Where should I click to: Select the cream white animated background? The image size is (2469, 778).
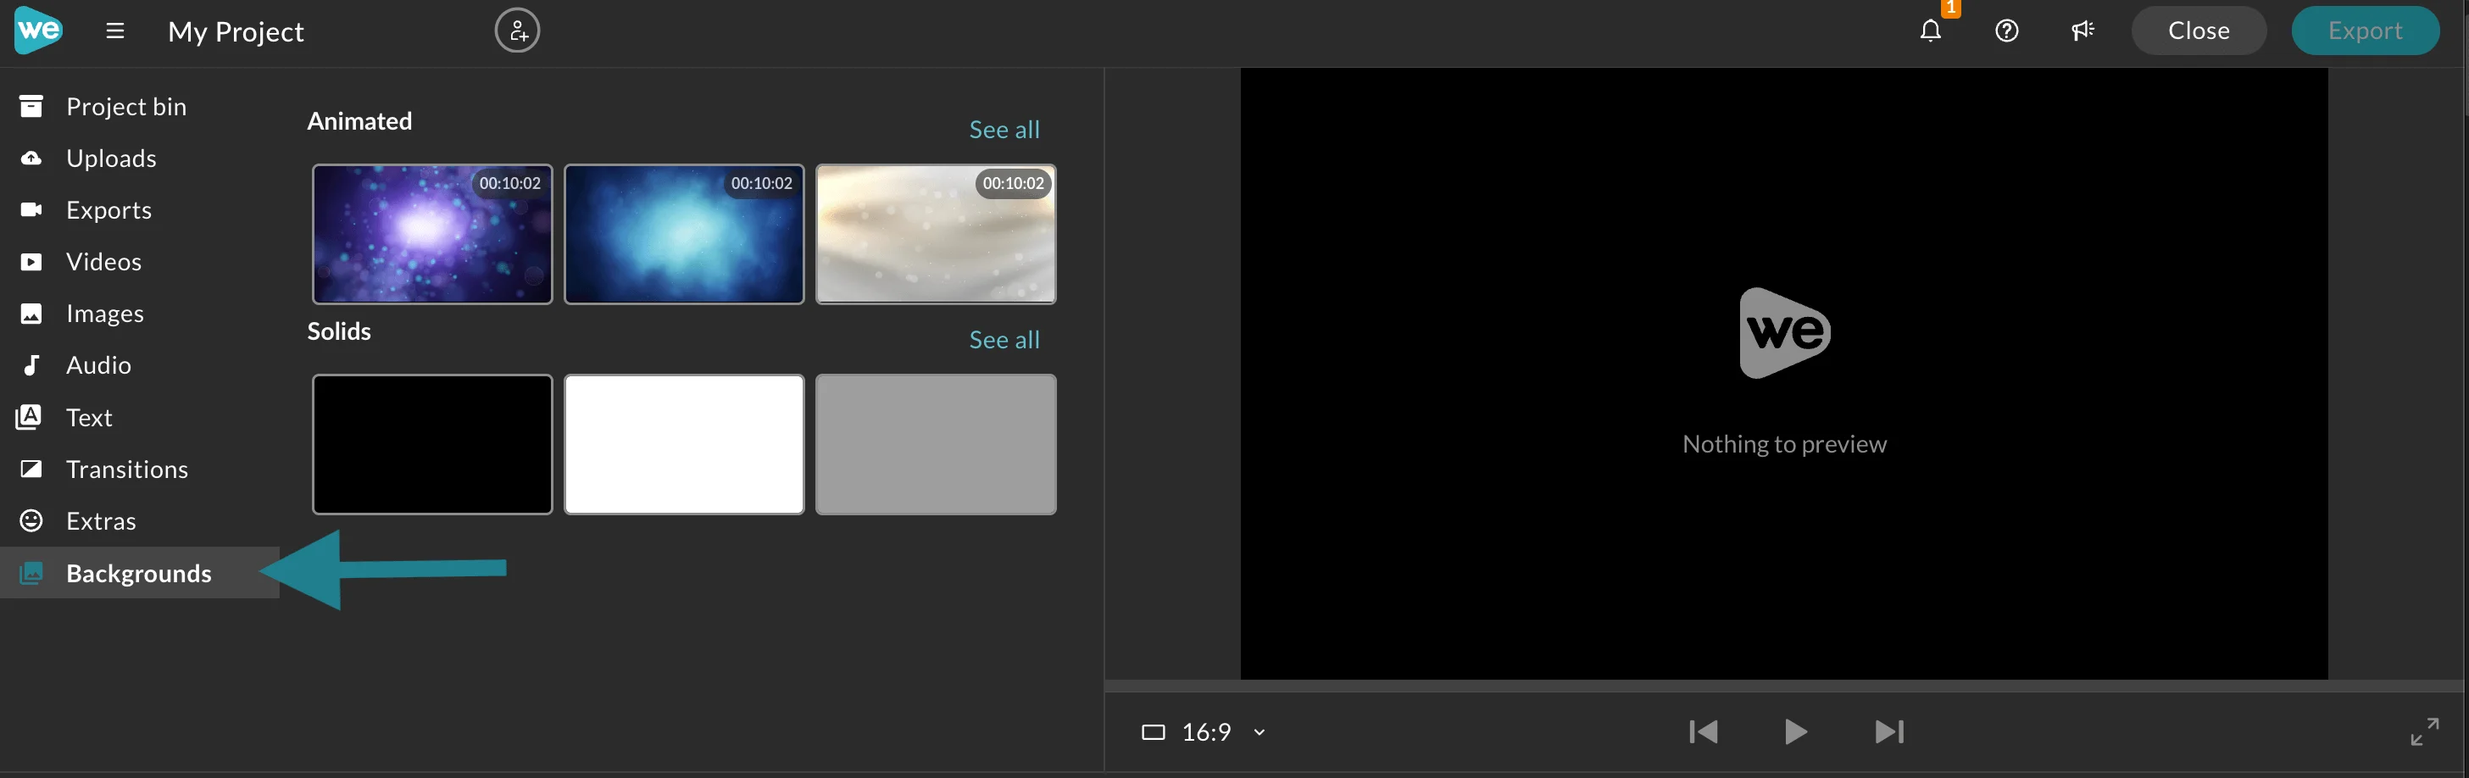pyautogui.click(x=936, y=234)
